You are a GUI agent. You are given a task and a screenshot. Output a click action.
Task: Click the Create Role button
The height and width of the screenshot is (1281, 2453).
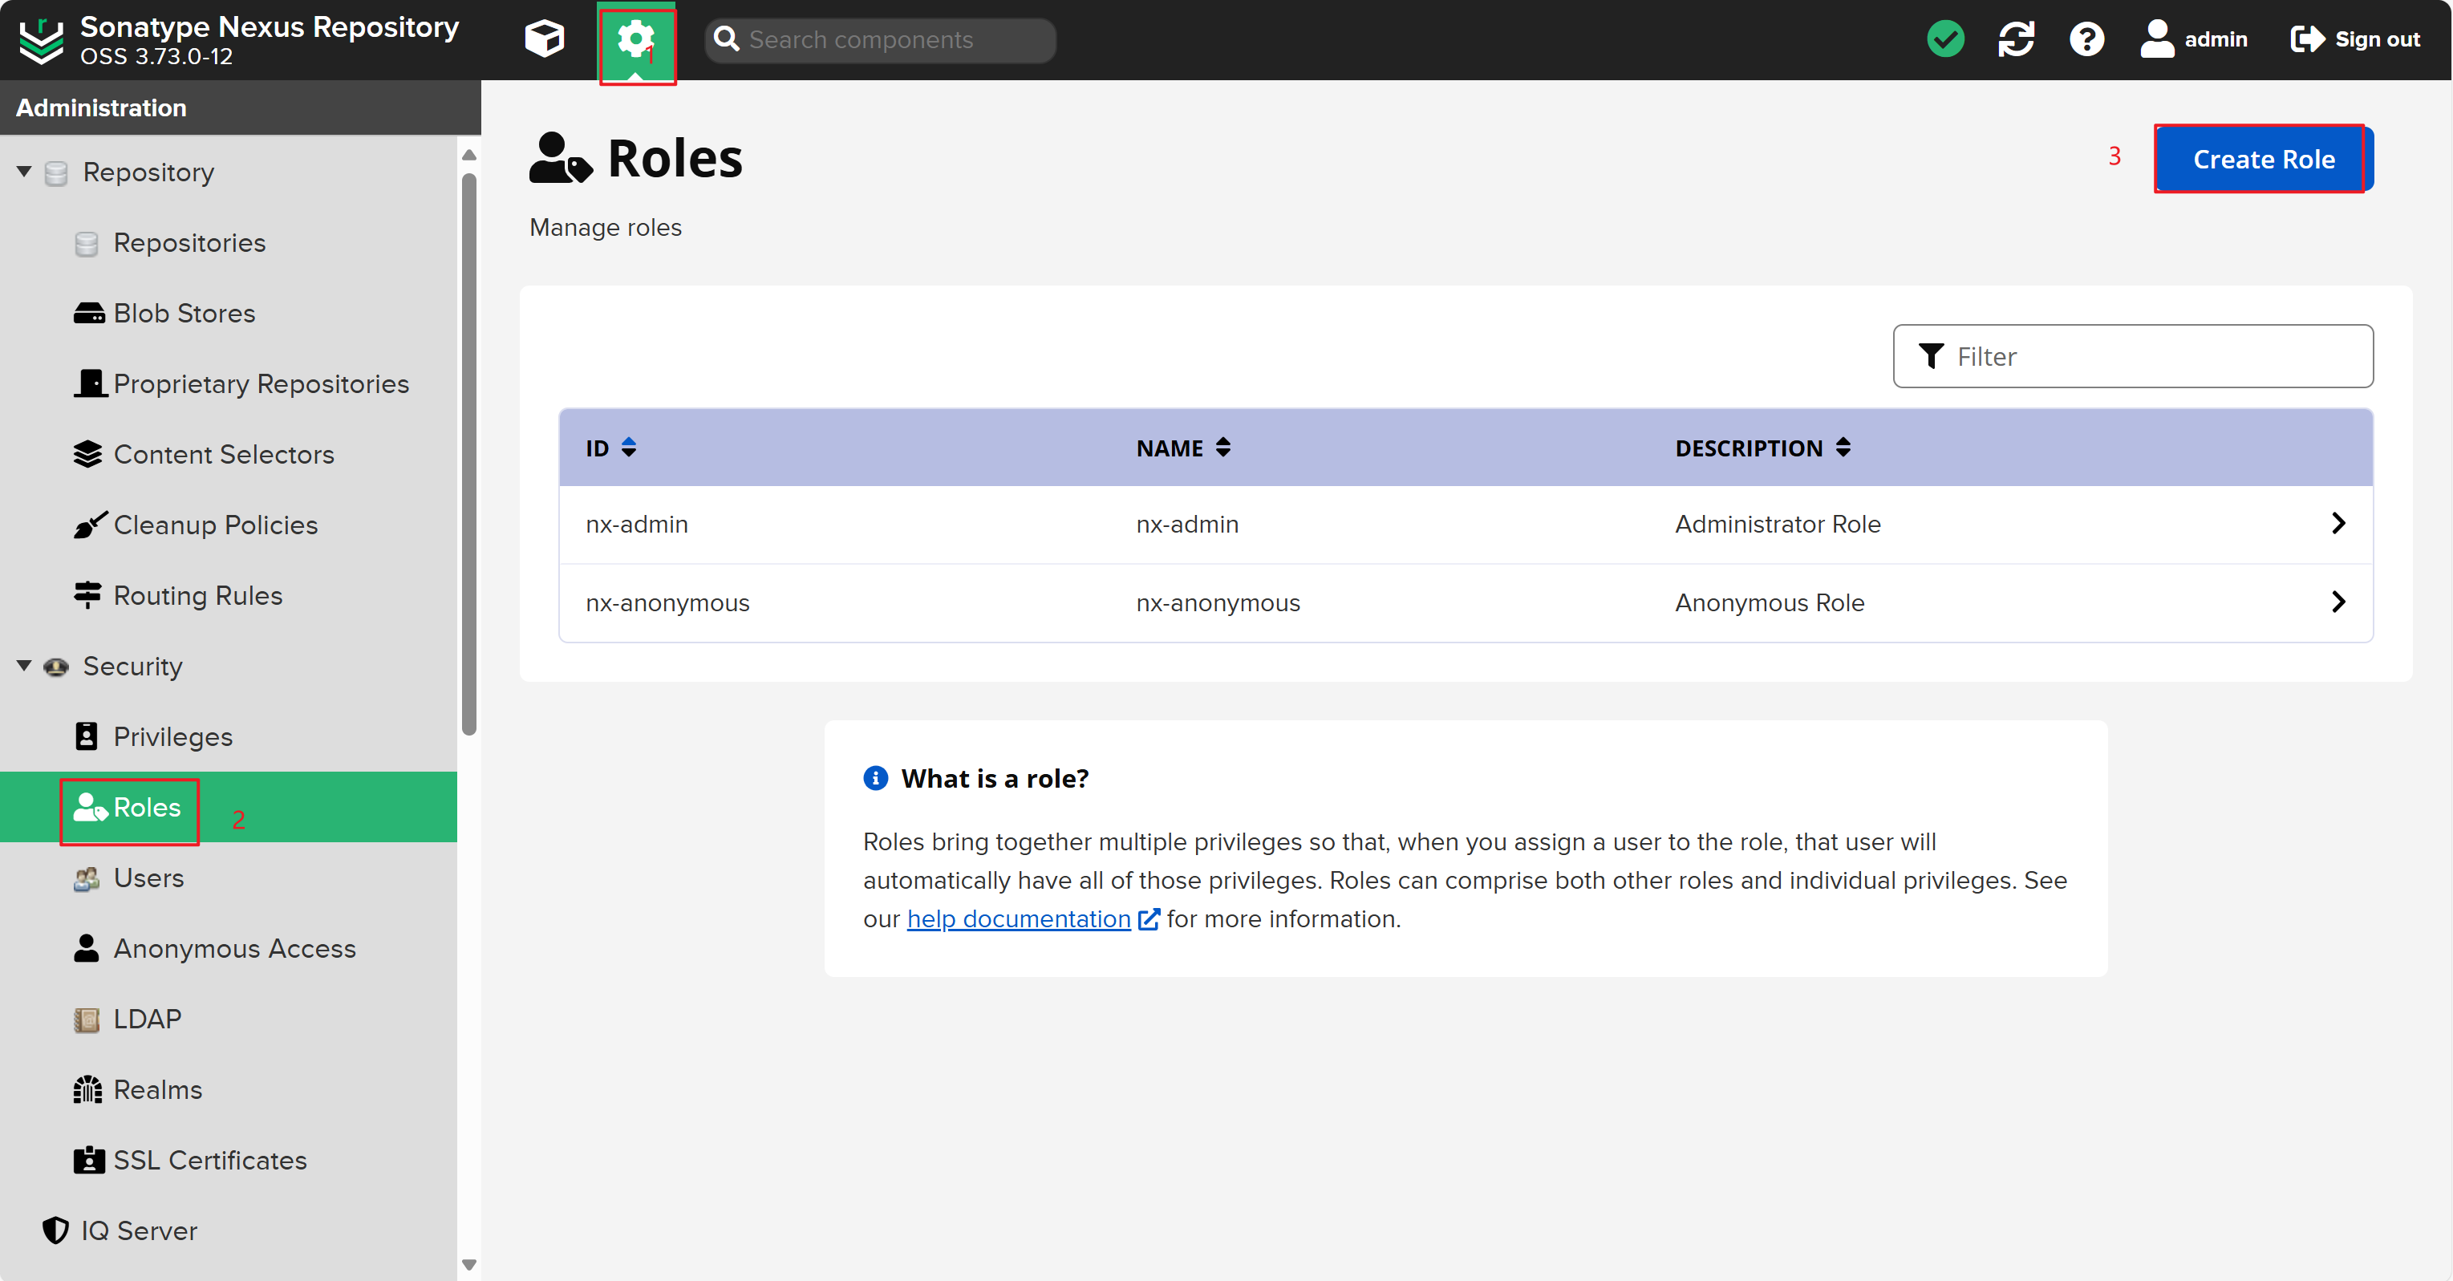point(2264,159)
